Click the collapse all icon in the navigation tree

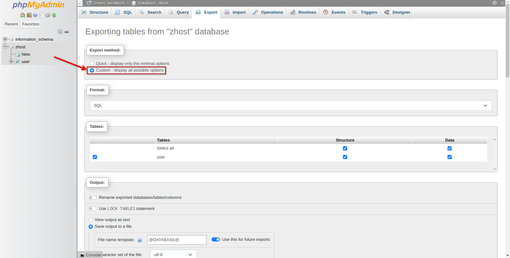coord(60,32)
